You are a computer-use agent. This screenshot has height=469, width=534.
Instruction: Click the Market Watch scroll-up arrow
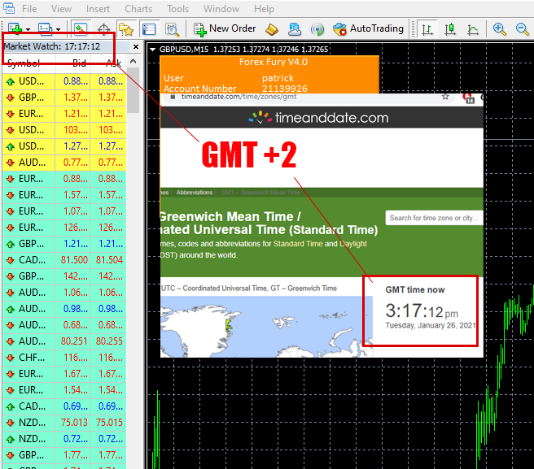click(133, 61)
